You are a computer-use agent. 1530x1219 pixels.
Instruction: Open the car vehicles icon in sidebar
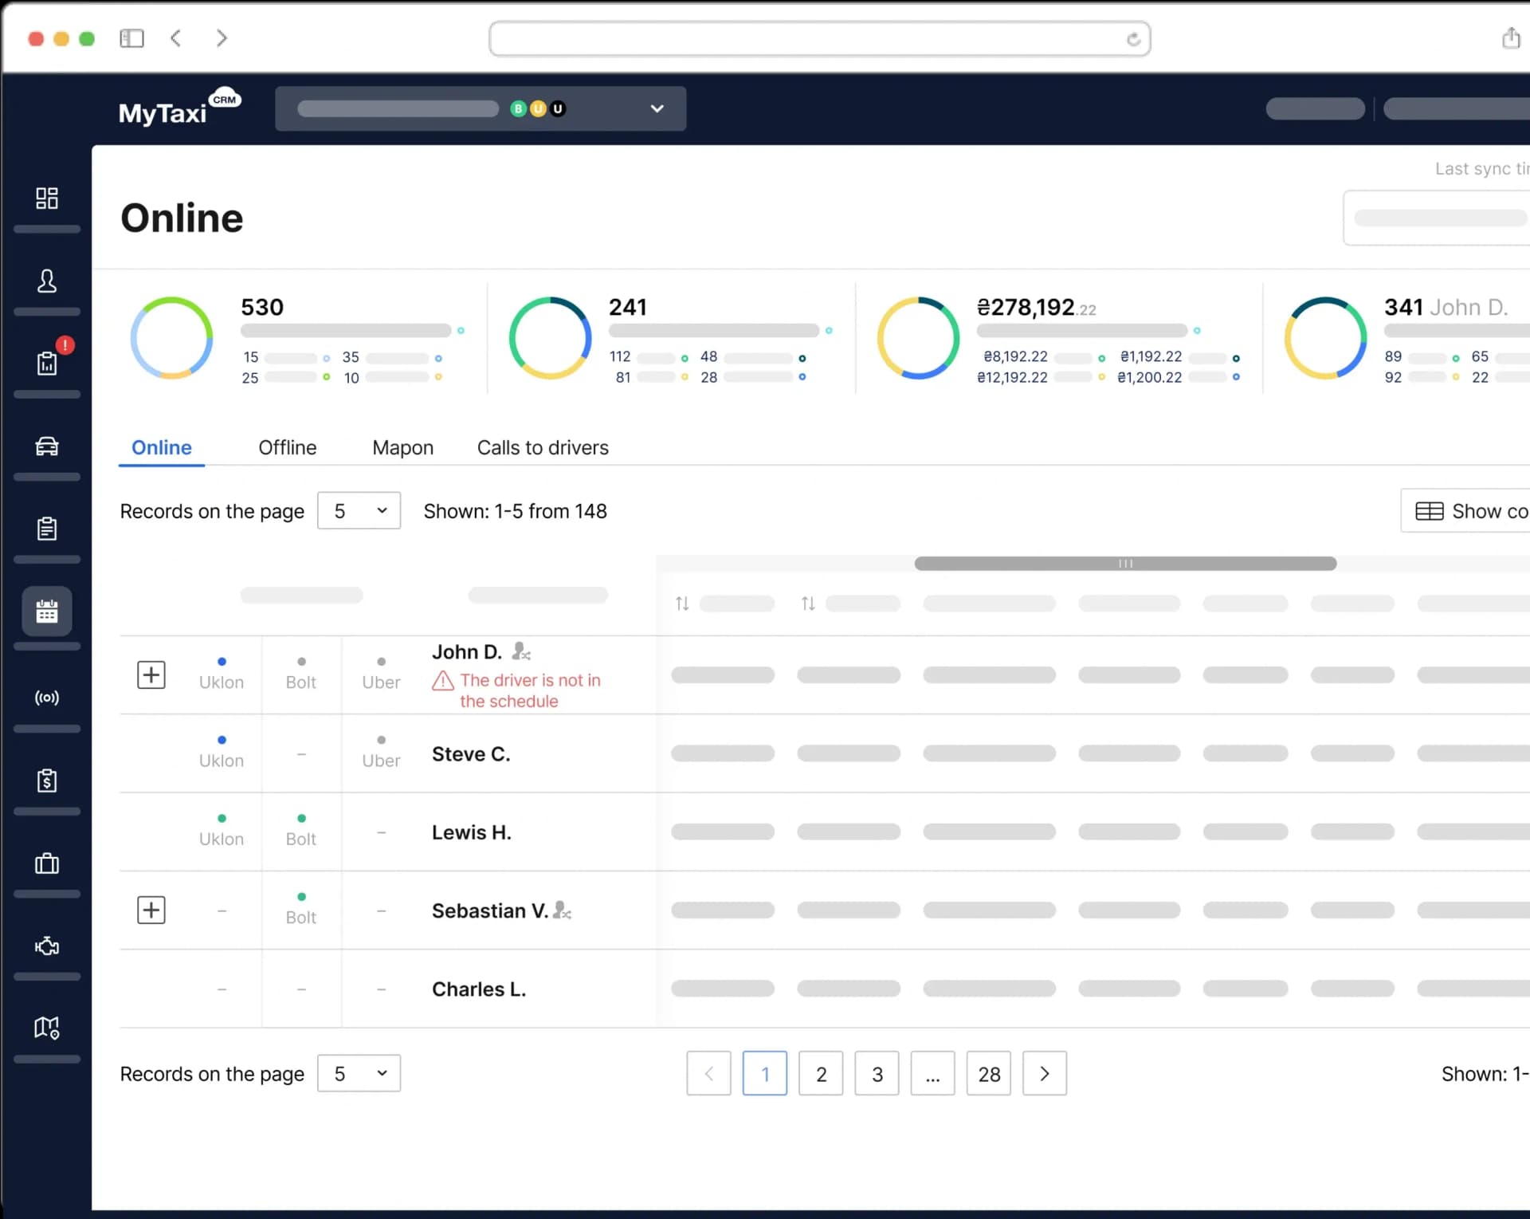(x=47, y=446)
